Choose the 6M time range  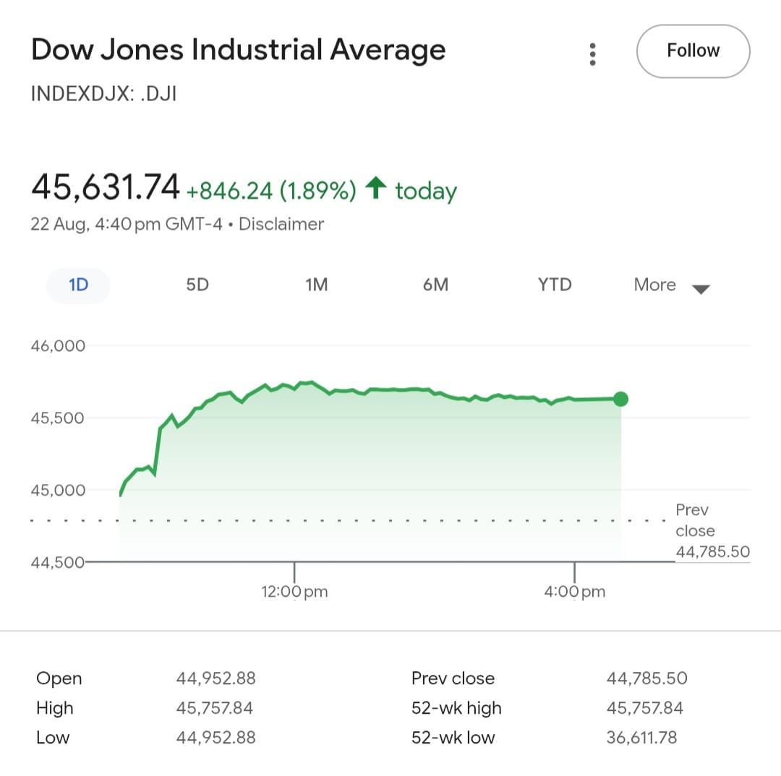[x=435, y=285]
